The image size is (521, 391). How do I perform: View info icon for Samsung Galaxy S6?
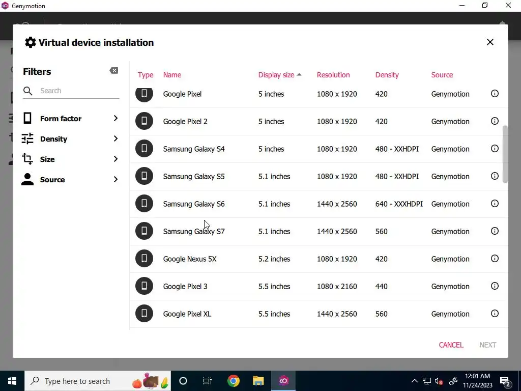click(495, 204)
